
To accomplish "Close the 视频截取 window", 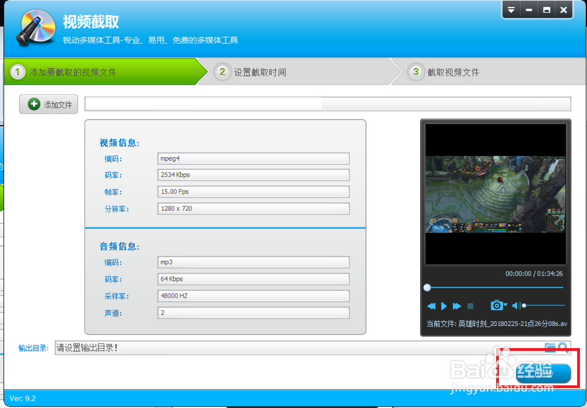I will (564, 10).
